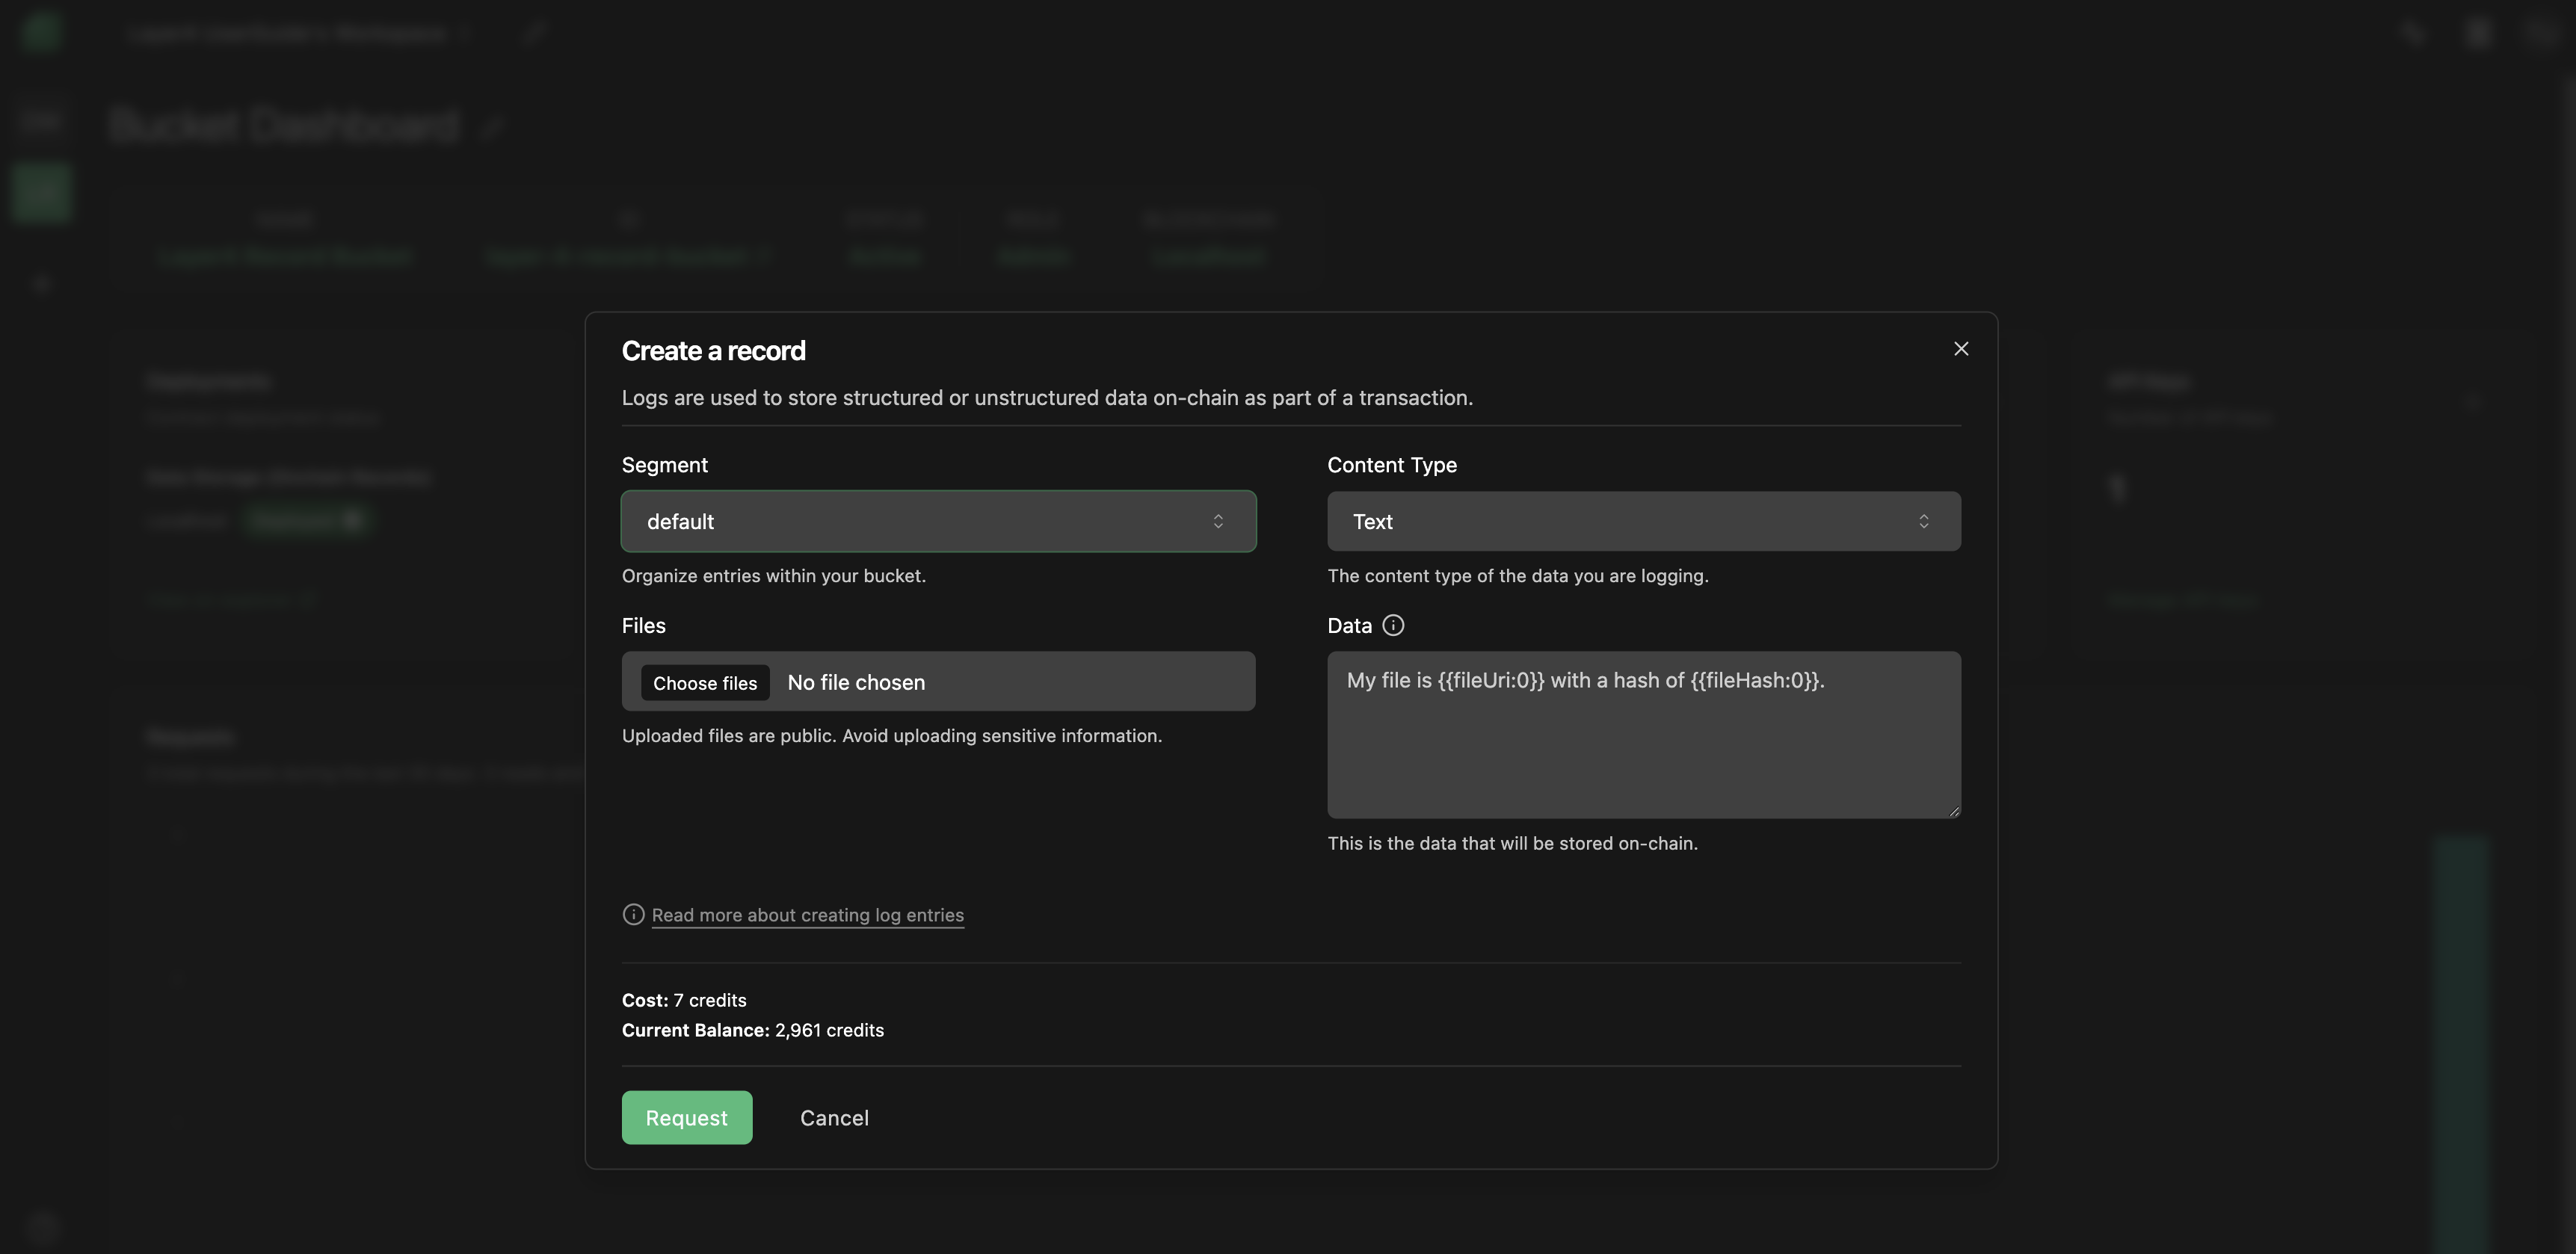Click the Choose files button
The image size is (2576, 1254).
coord(705,682)
